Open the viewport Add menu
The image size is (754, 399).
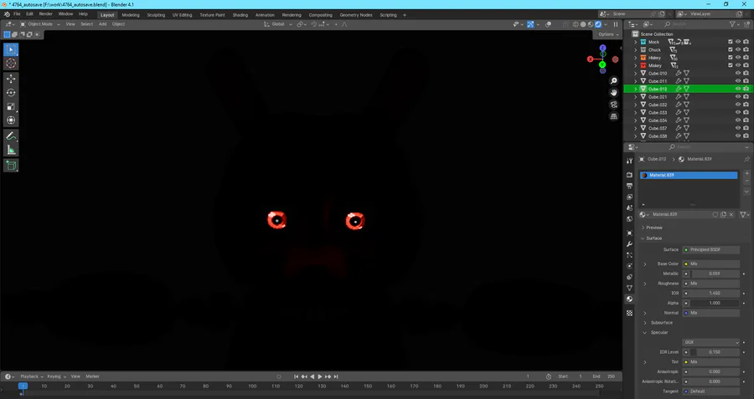coord(102,24)
